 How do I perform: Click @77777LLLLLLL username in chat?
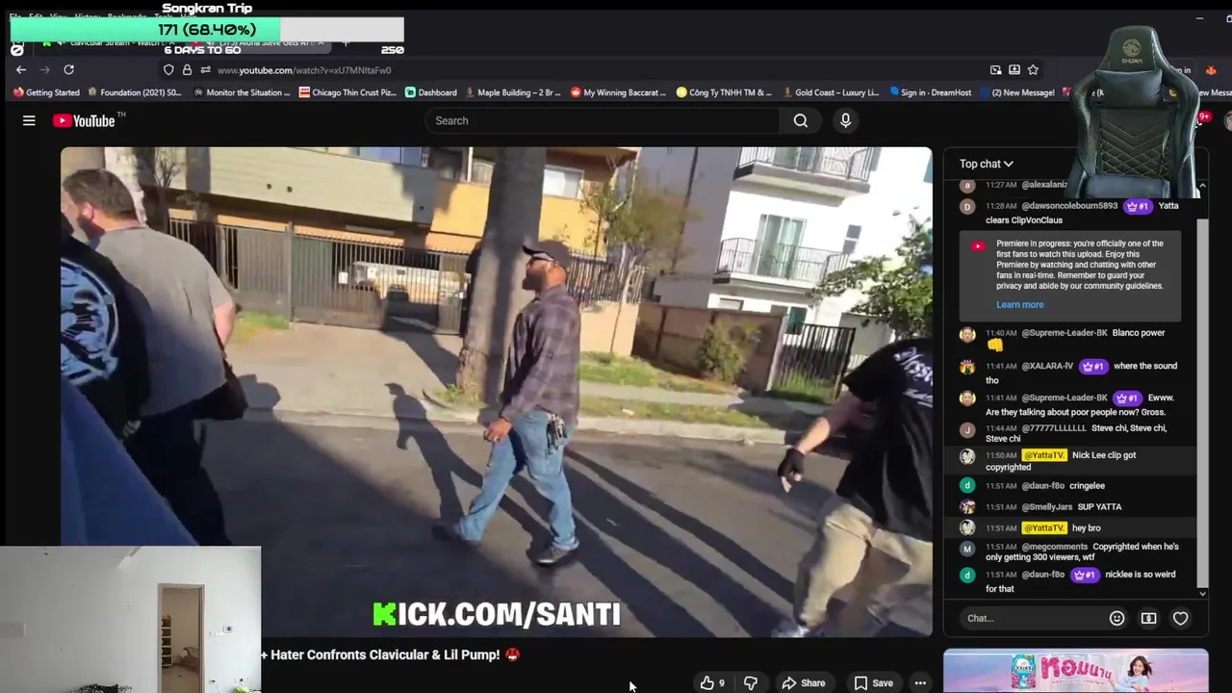click(1053, 428)
